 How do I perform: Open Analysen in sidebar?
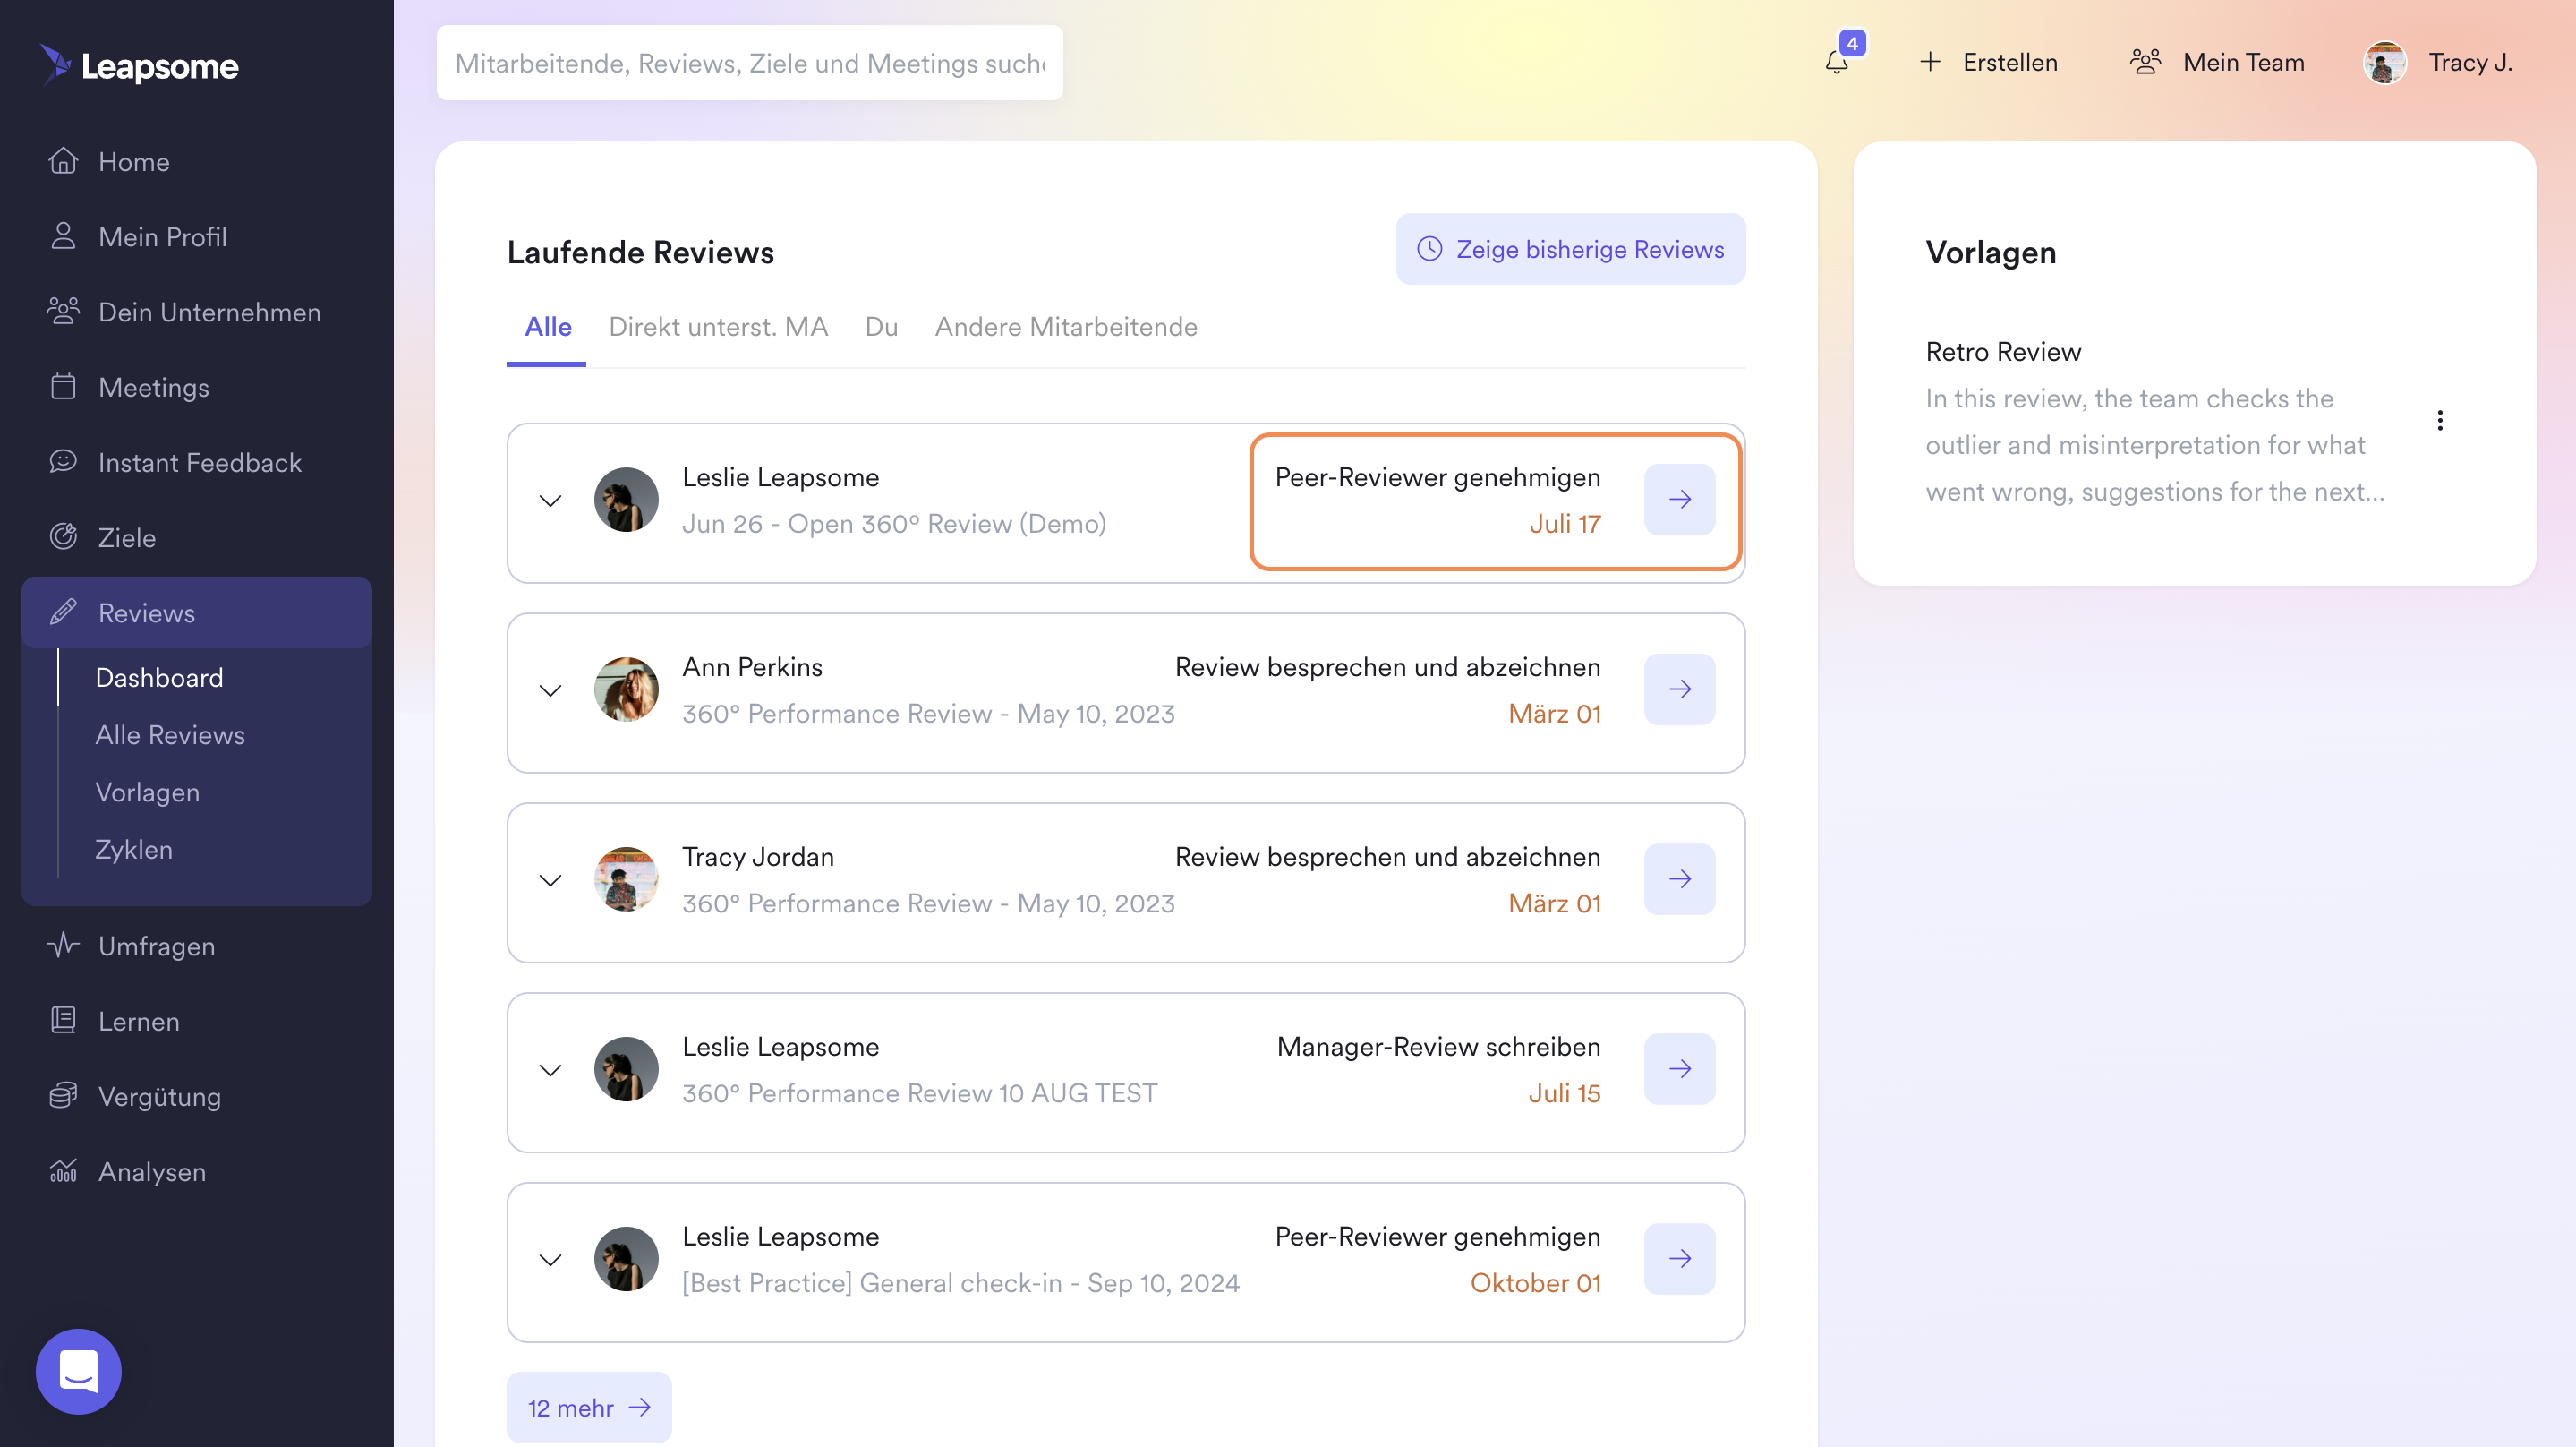(x=152, y=1171)
